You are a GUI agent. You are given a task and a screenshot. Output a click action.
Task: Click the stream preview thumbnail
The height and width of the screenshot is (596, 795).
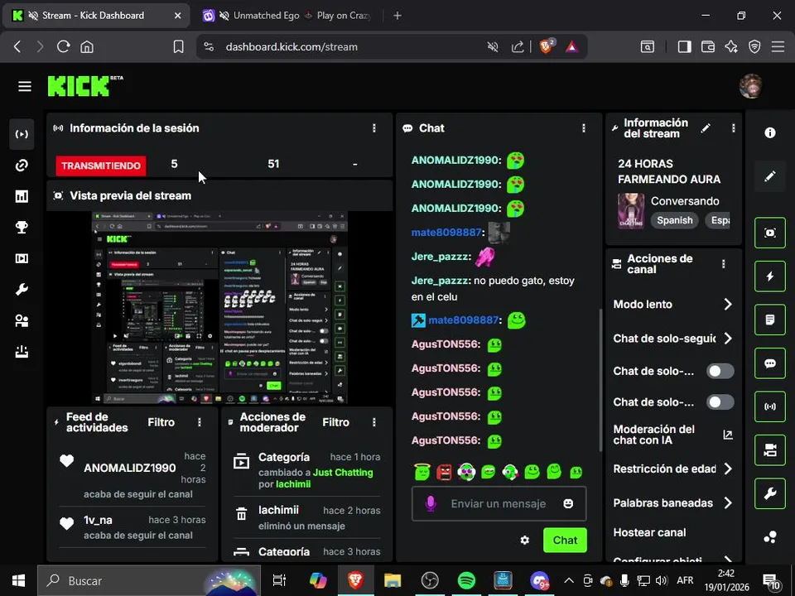(x=219, y=307)
